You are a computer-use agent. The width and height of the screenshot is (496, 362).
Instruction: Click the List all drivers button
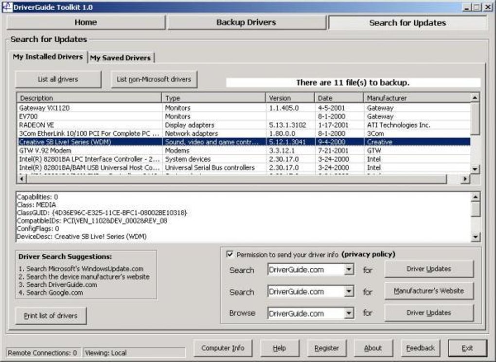[58, 79]
